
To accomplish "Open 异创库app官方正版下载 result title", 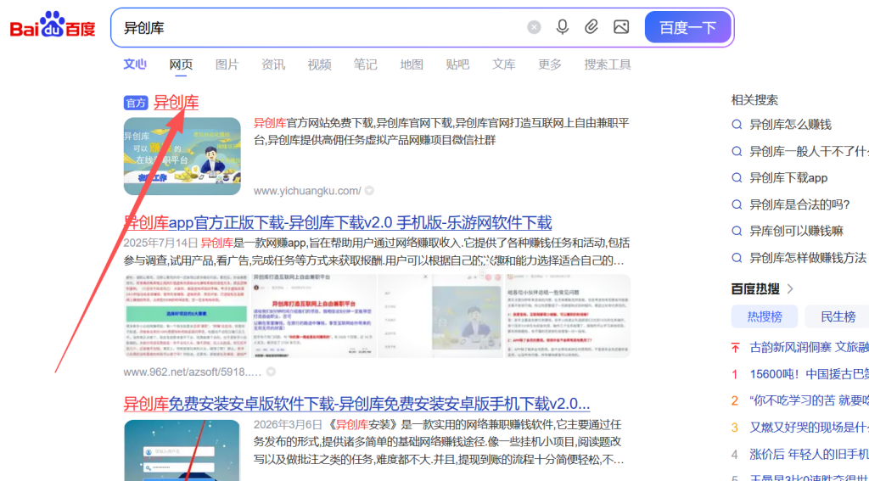I will [x=338, y=223].
